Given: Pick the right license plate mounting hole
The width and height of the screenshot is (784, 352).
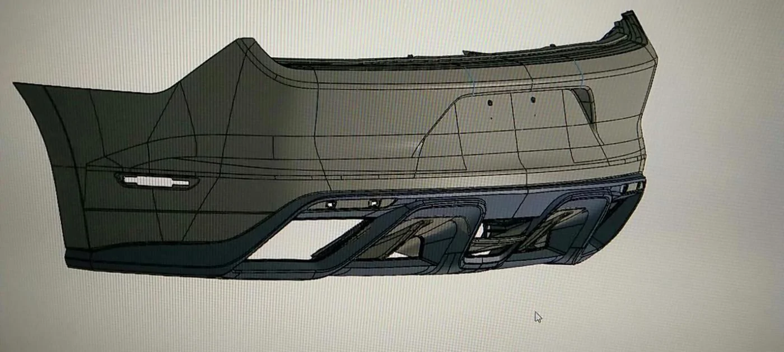Looking at the screenshot, I should click(533, 100).
